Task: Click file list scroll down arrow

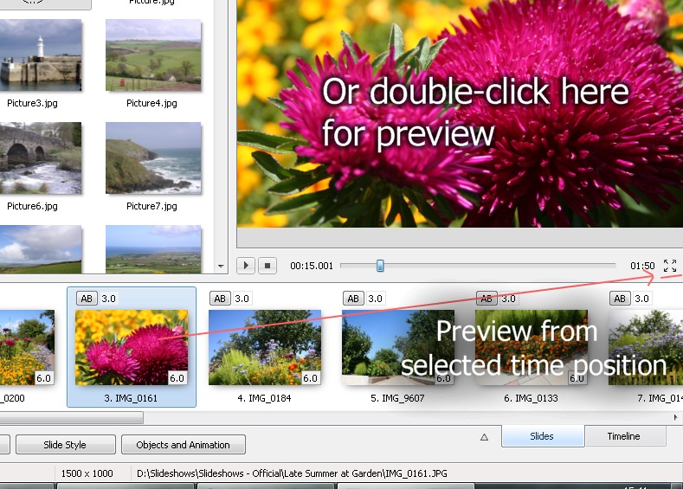Action: tap(221, 266)
